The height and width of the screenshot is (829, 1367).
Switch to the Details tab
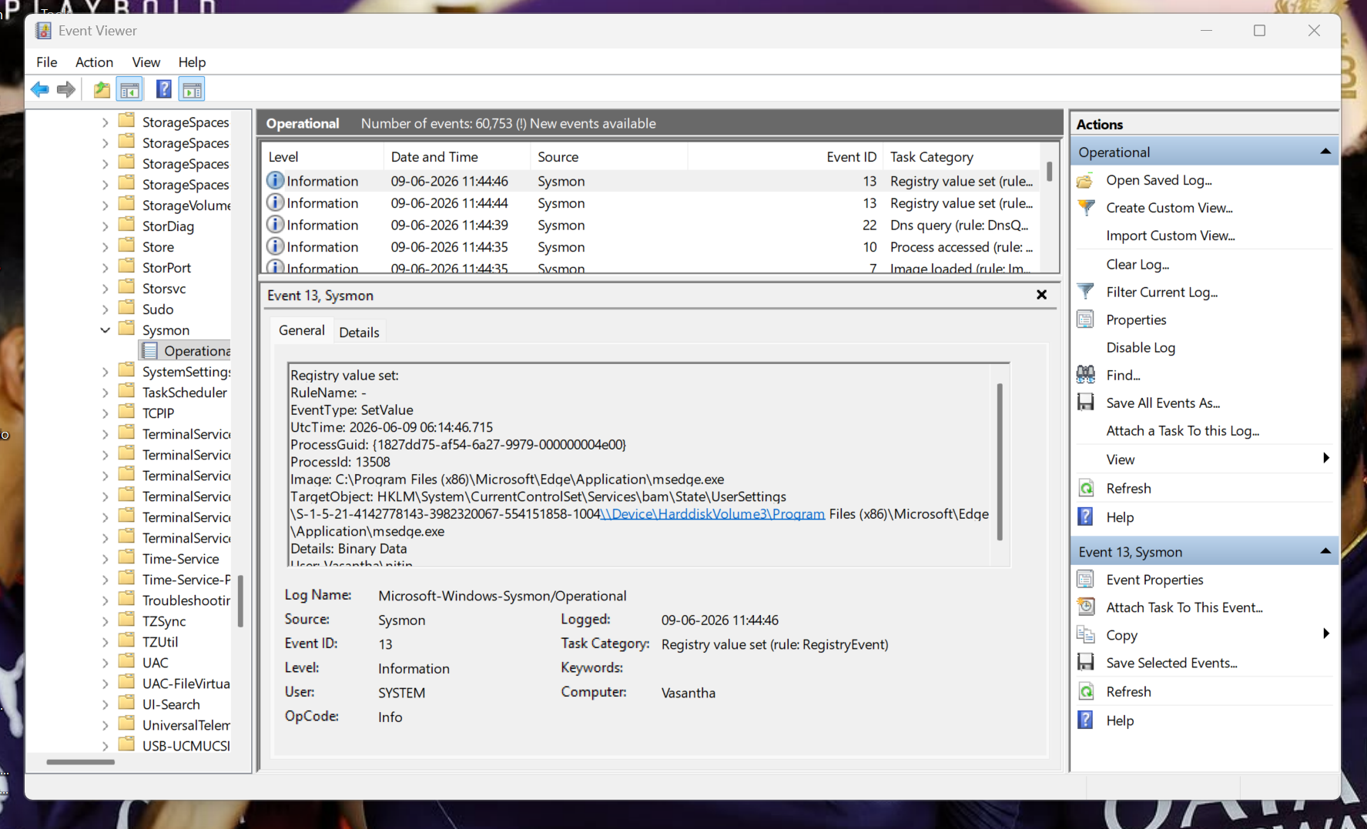point(359,333)
